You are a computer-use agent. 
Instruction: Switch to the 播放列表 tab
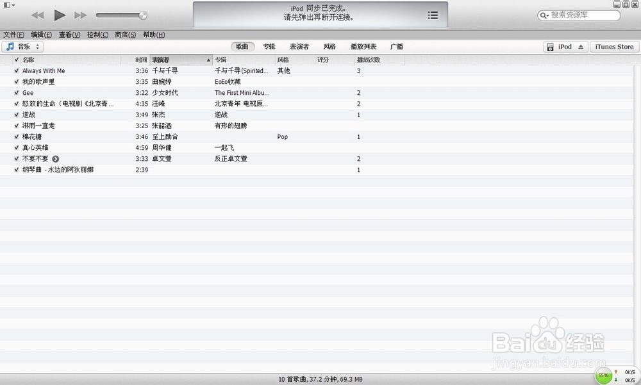pos(363,47)
